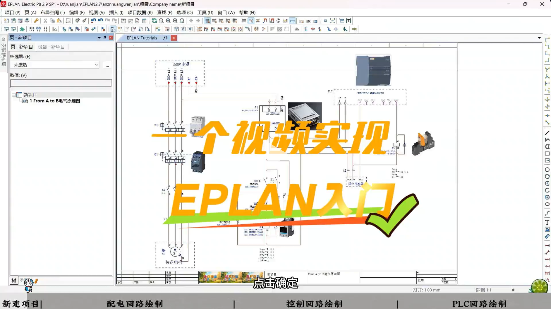The height and width of the screenshot is (309, 551).
Task: Toggle the highlighted blue rectangle display icon
Action: 293,21
